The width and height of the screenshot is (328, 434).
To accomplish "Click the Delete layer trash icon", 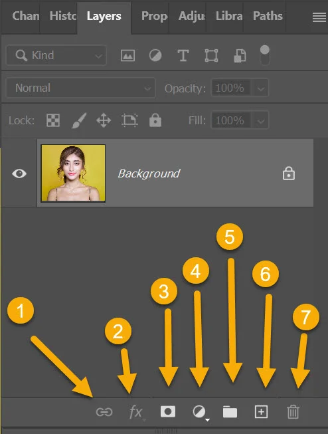I will [293, 412].
